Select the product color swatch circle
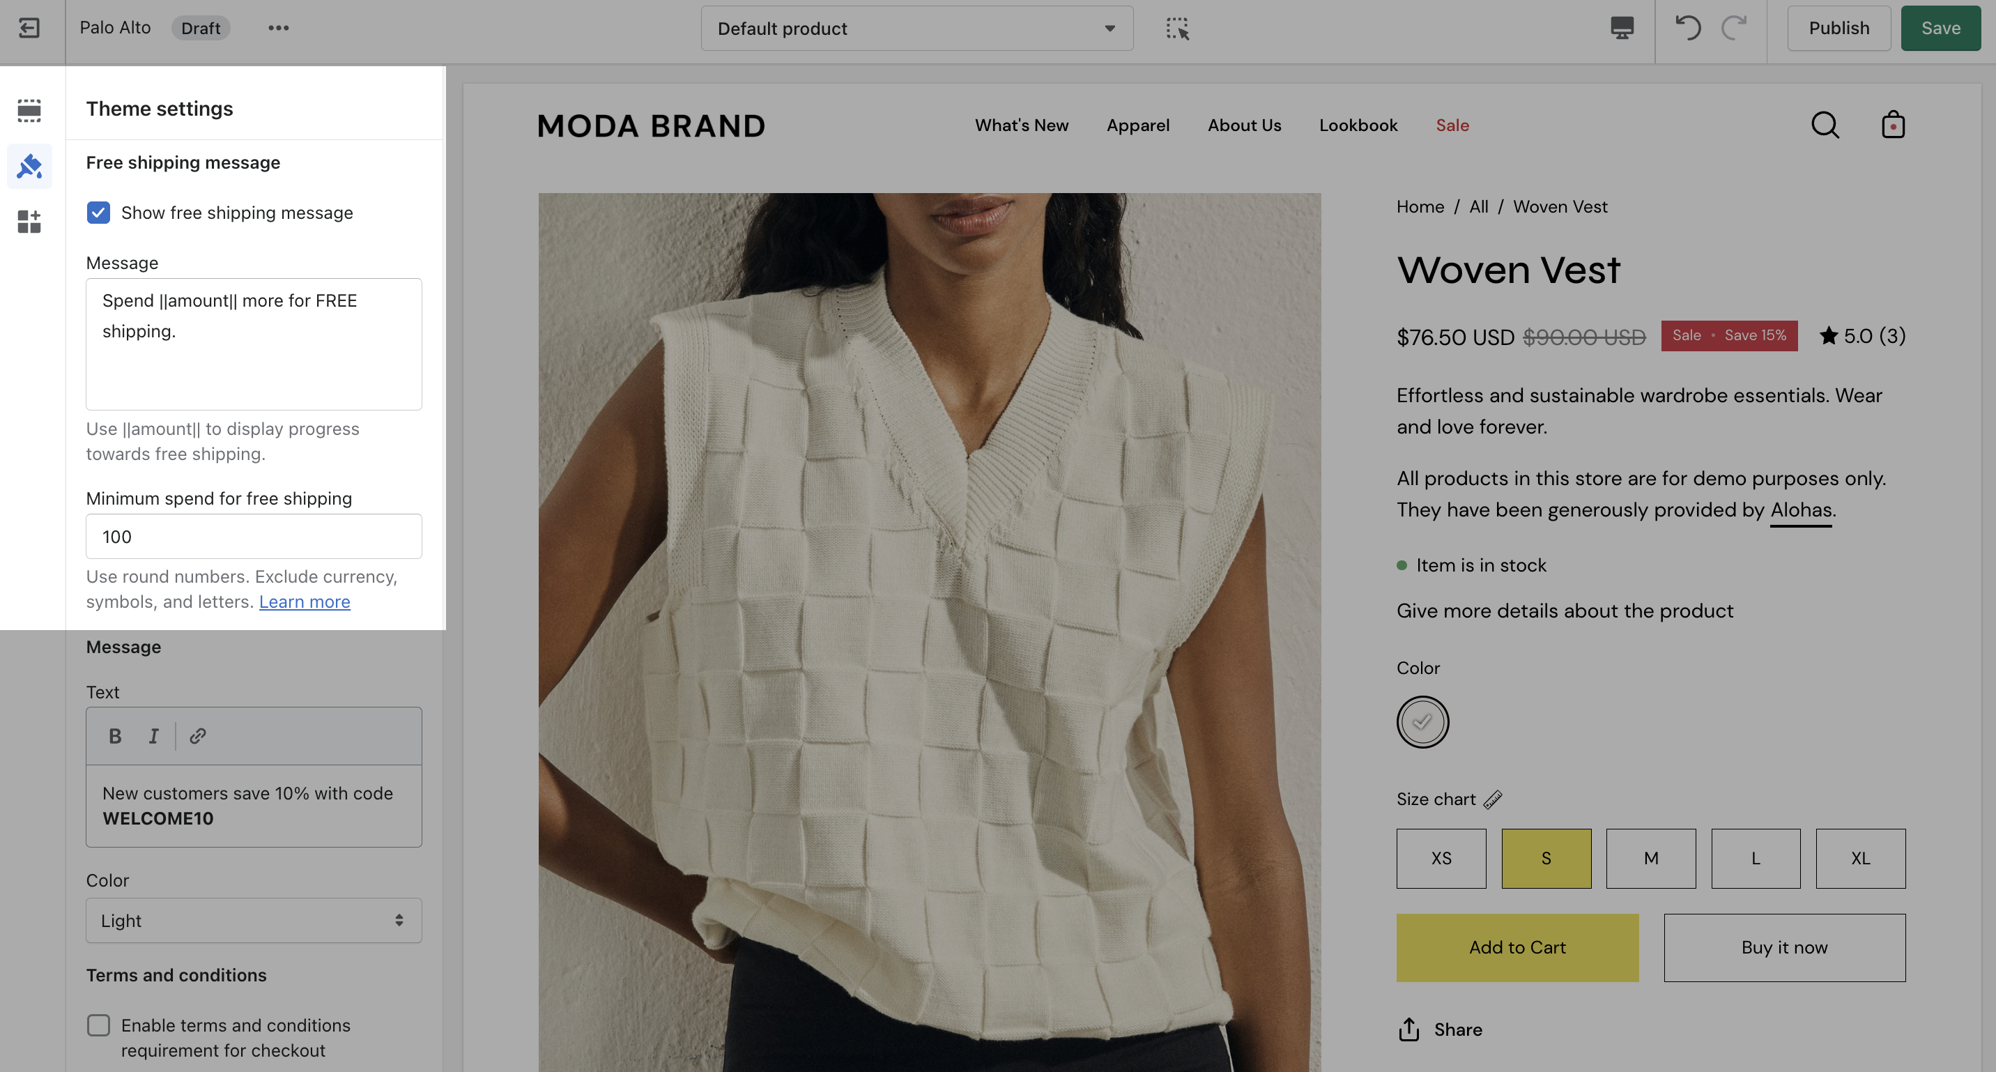The image size is (1996, 1072). pyautogui.click(x=1422, y=721)
